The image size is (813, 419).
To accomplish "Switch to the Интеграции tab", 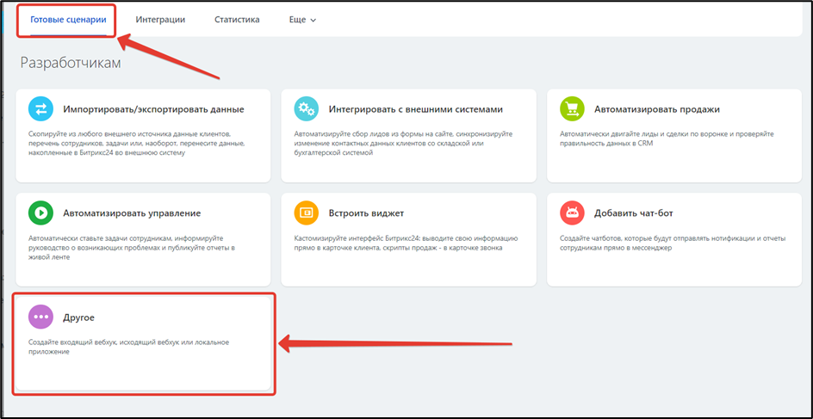I will (160, 20).
